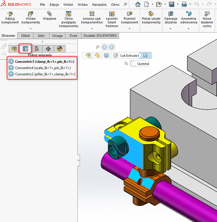
Task: Click the Print icon
Action: click(x=184, y=4)
